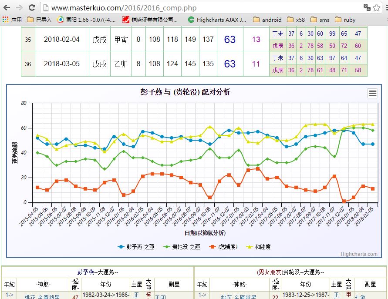Viewport: 388px width, 299px height.
Task: Click the Chrome apps grid icon
Action: pyautogui.click(x=5, y=20)
